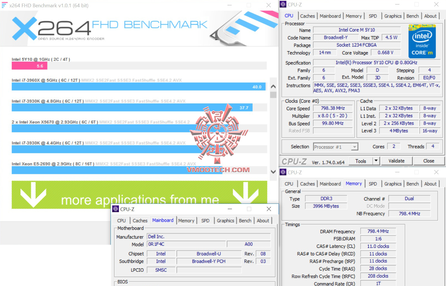Screen dimensions: 446x286
Task: Click the Core Speed value "798.38 MHz"
Action: pos(333,108)
